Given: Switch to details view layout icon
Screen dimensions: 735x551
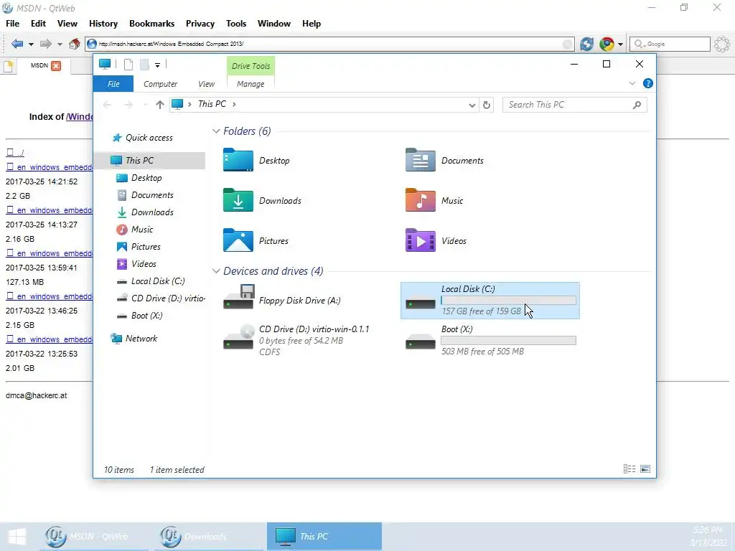Looking at the screenshot, I should [629, 469].
